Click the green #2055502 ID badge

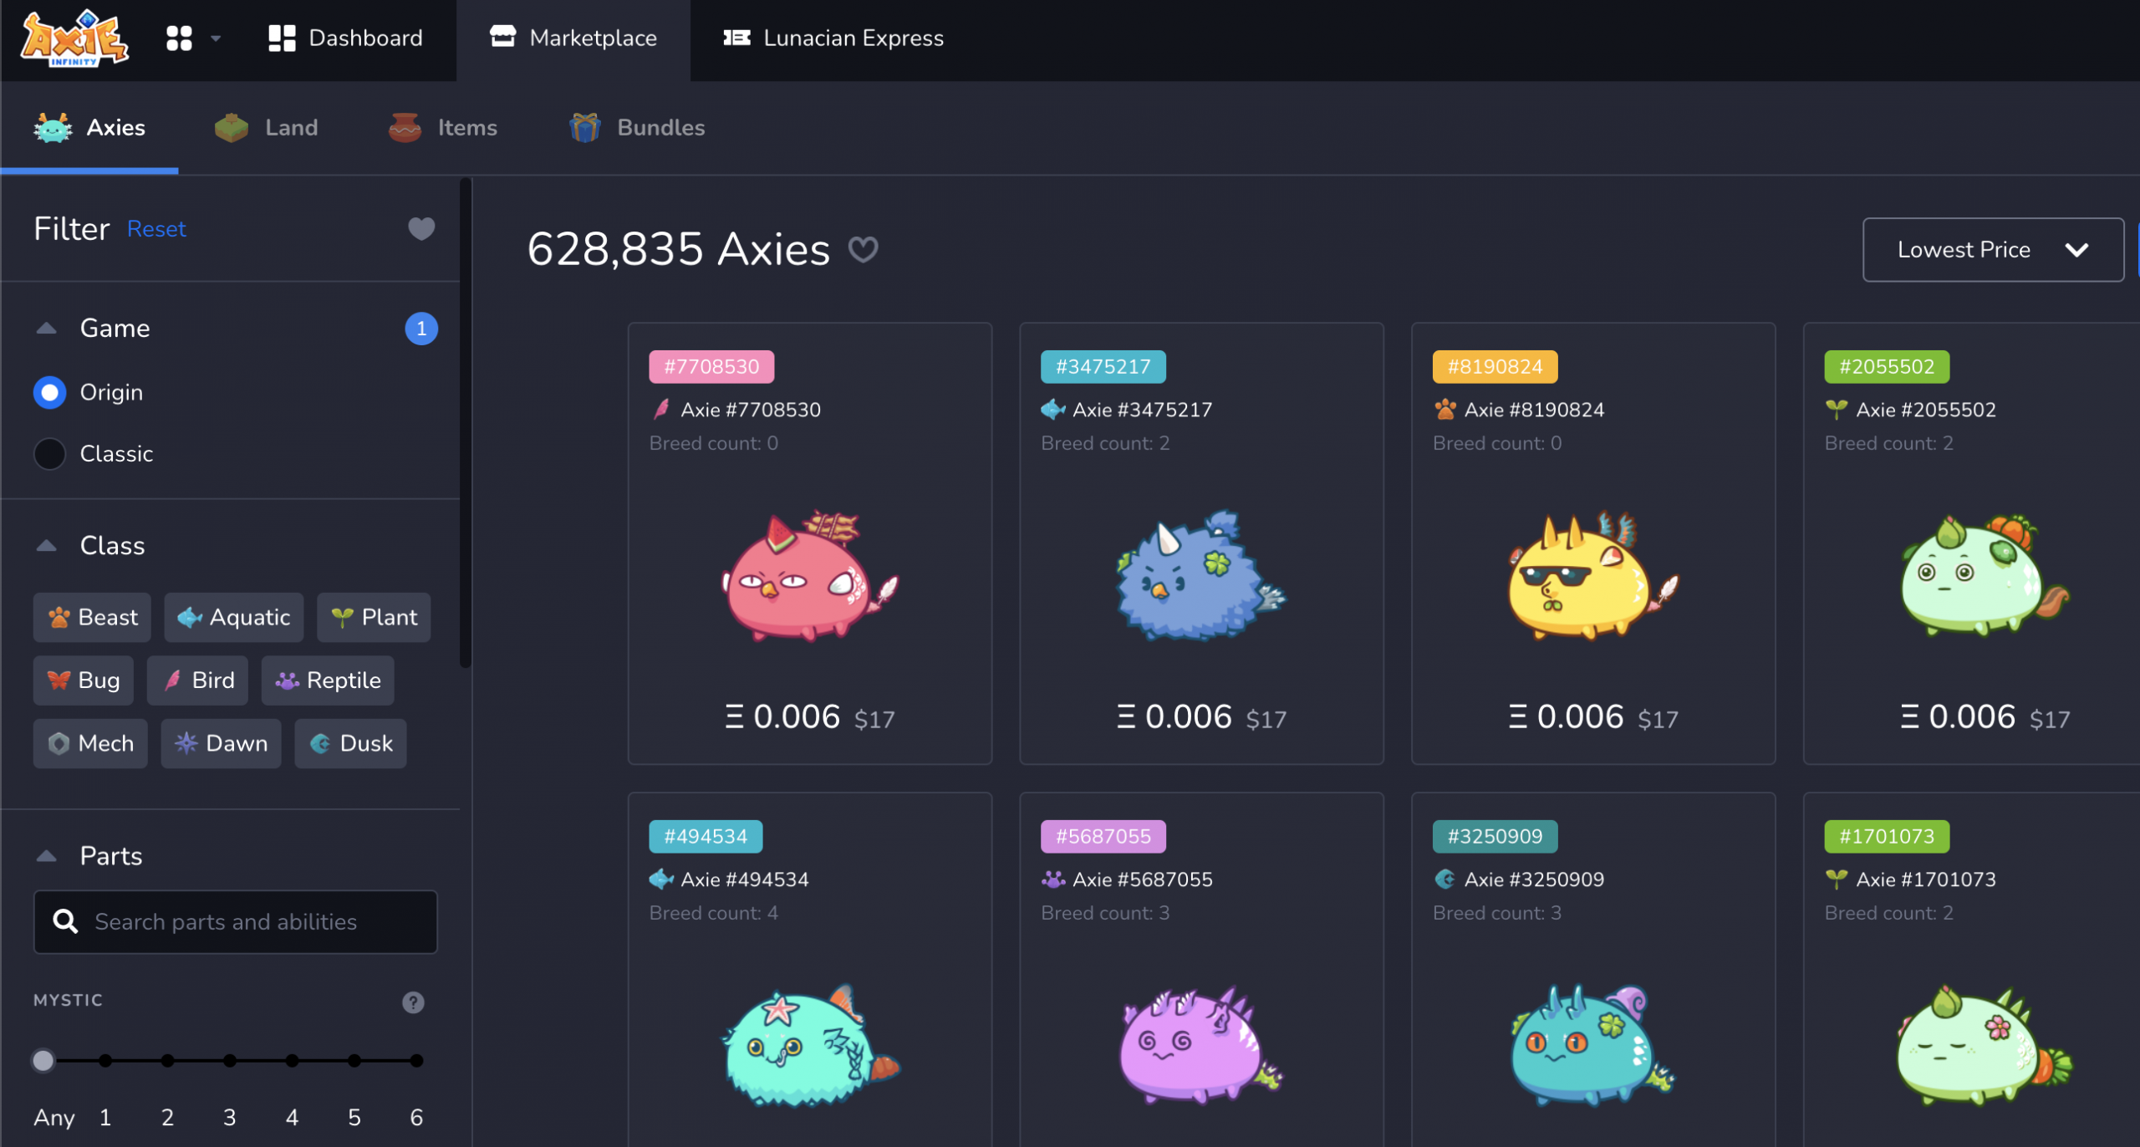click(x=1887, y=367)
